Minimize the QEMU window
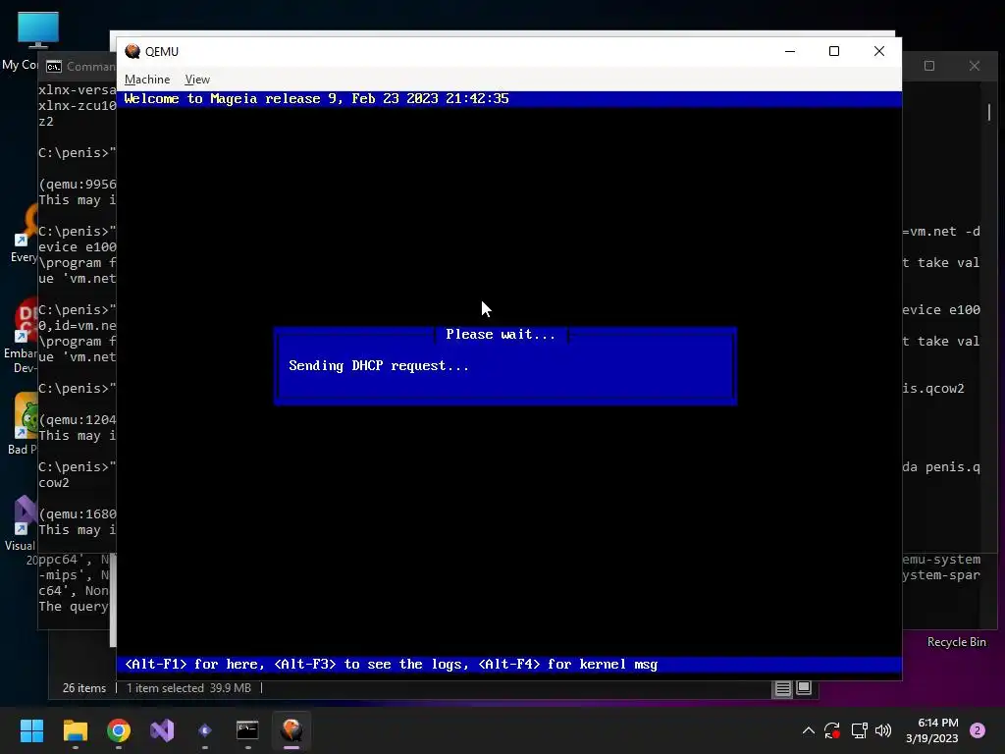The width and height of the screenshot is (1005, 754). (x=790, y=51)
